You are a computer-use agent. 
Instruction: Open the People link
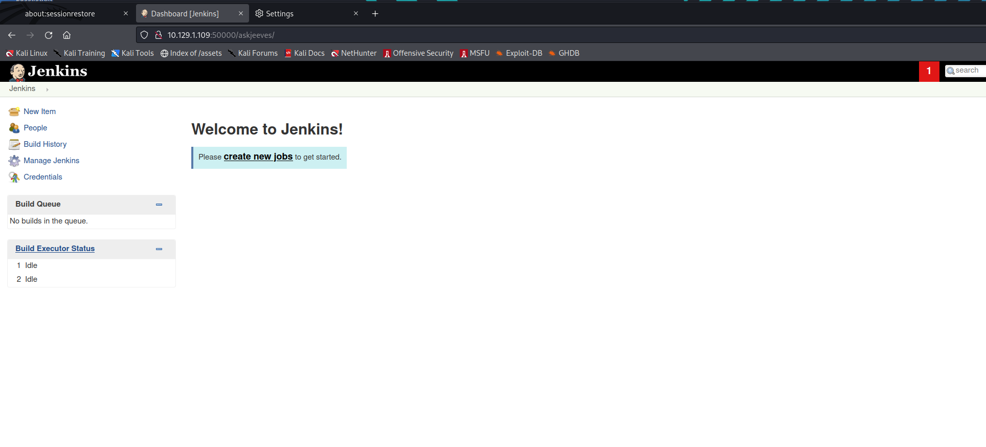tap(35, 128)
